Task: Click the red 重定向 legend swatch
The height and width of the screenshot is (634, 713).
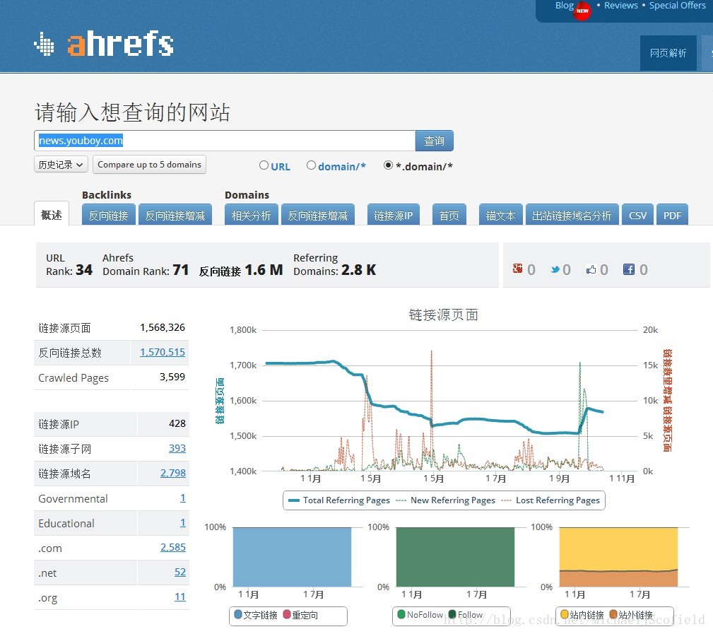Action: click(x=287, y=614)
